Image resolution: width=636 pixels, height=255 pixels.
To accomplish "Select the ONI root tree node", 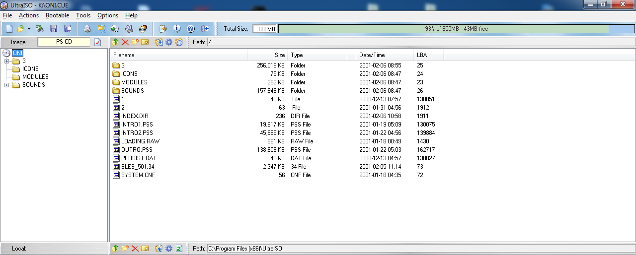I will pyautogui.click(x=17, y=53).
